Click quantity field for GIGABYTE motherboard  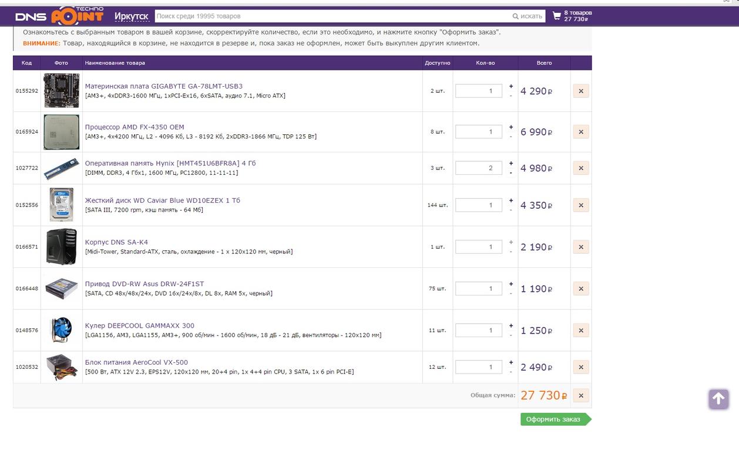479,91
